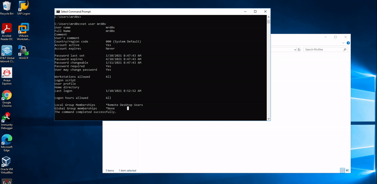
Task: Launch Microsoft Edge from the desktop
Action: [x=7, y=143]
